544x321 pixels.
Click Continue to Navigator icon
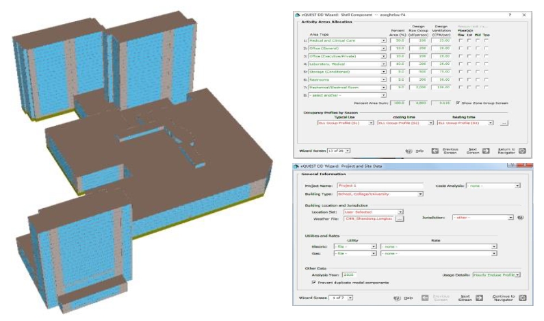[521, 297]
